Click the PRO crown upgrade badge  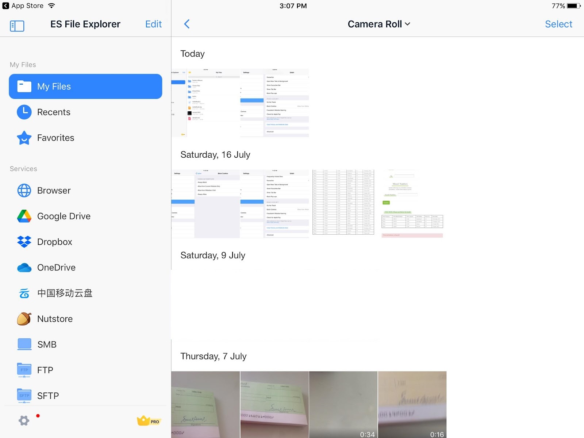click(149, 421)
